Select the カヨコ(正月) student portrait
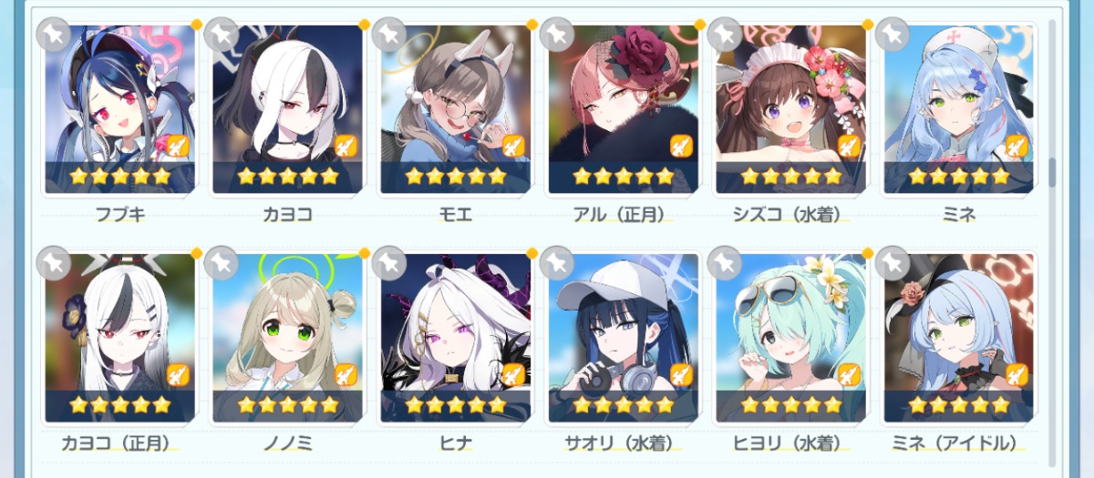Screen dimensions: 1094x478 pos(120,338)
